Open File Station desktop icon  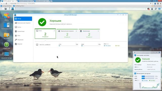tap(7, 36)
